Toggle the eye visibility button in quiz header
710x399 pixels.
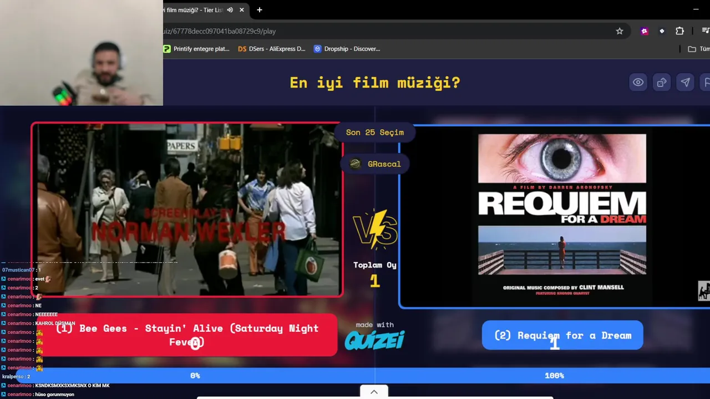pos(638,83)
